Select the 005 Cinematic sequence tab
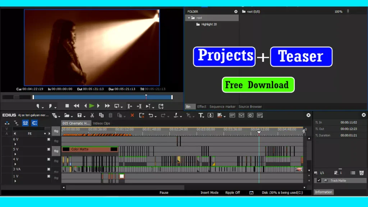 point(76,123)
